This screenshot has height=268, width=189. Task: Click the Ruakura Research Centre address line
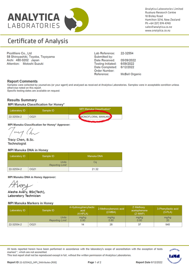coord(161,12)
